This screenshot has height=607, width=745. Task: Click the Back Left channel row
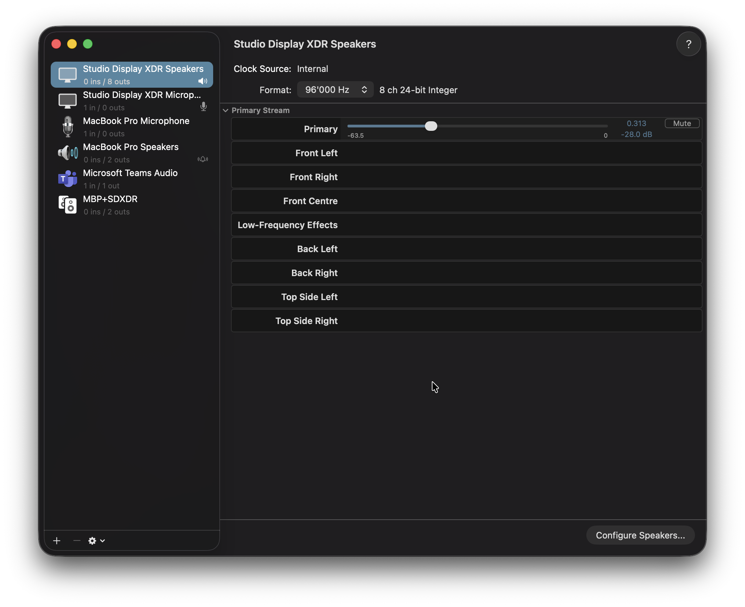point(466,249)
